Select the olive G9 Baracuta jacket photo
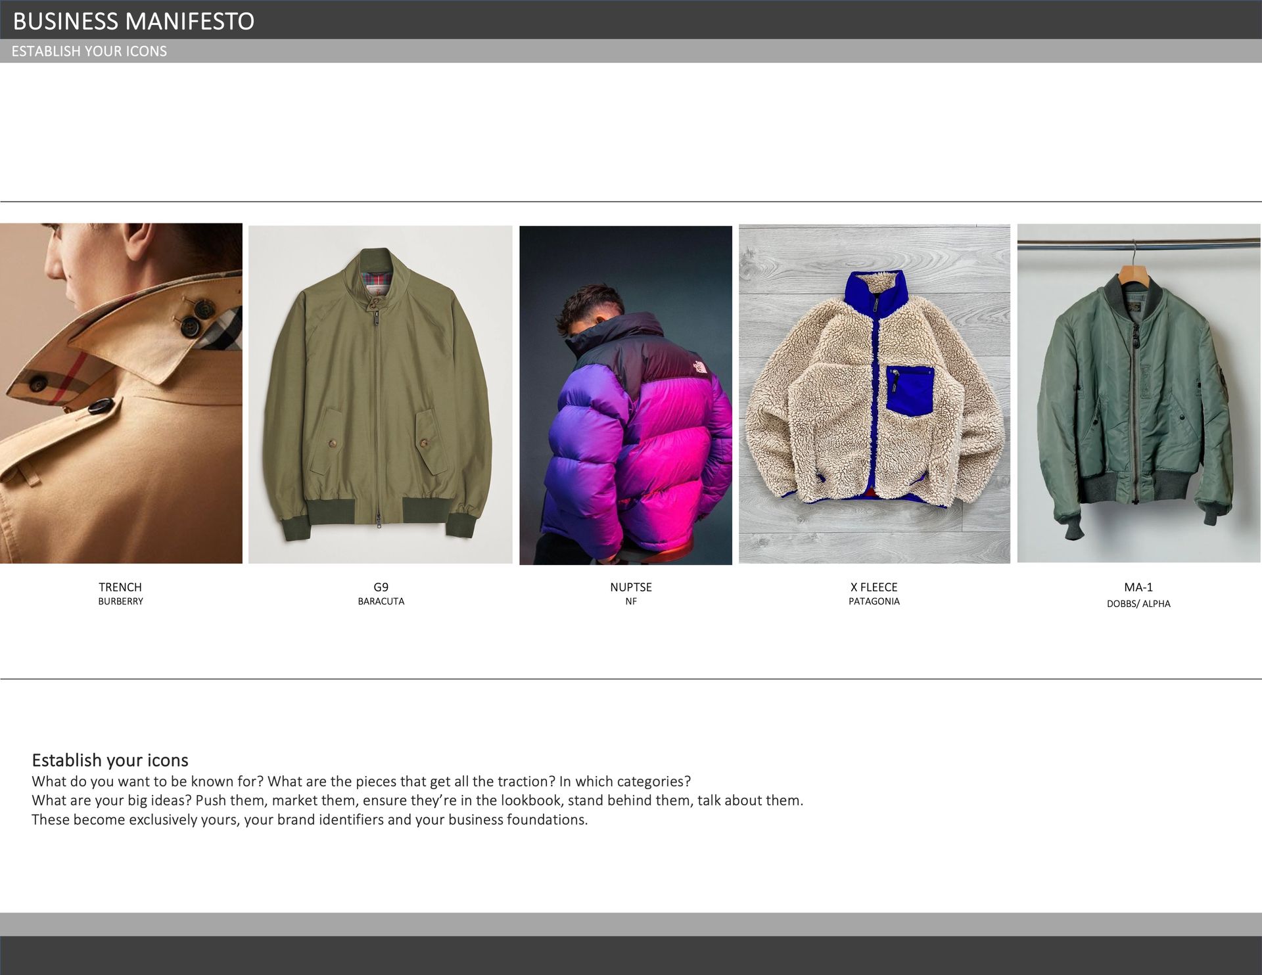The width and height of the screenshot is (1262, 975). pos(381,394)
